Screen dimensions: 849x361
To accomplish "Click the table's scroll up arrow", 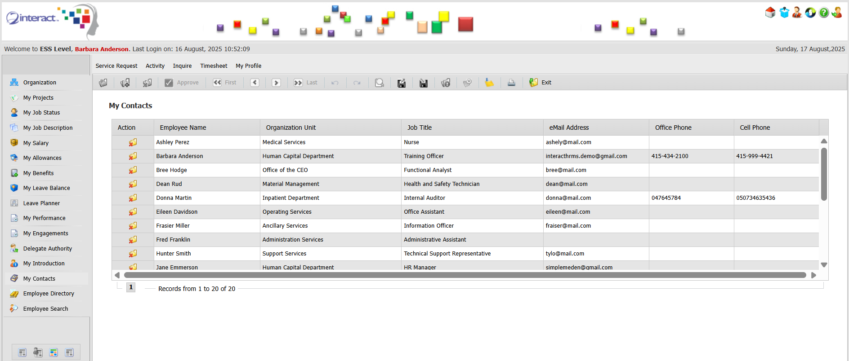I will coord(824,141).
